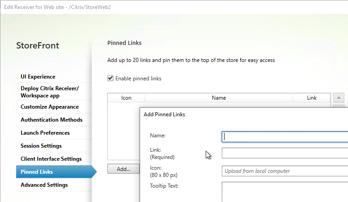Click the Add... button
The image size is (348, 202).
point(123,169)
